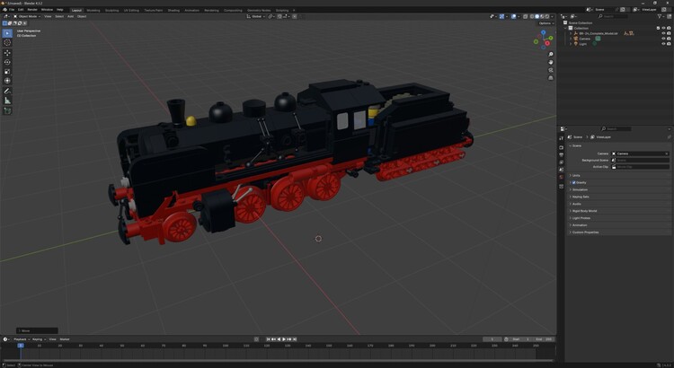Switch to the Sculpting workspace tab
Screen dimensions: 674x368
point(111,10)
